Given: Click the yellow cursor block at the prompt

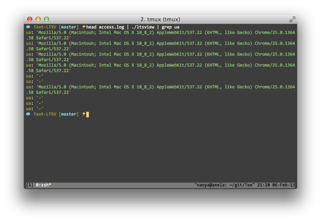Looking at the screenshot, I should point(87,114).
